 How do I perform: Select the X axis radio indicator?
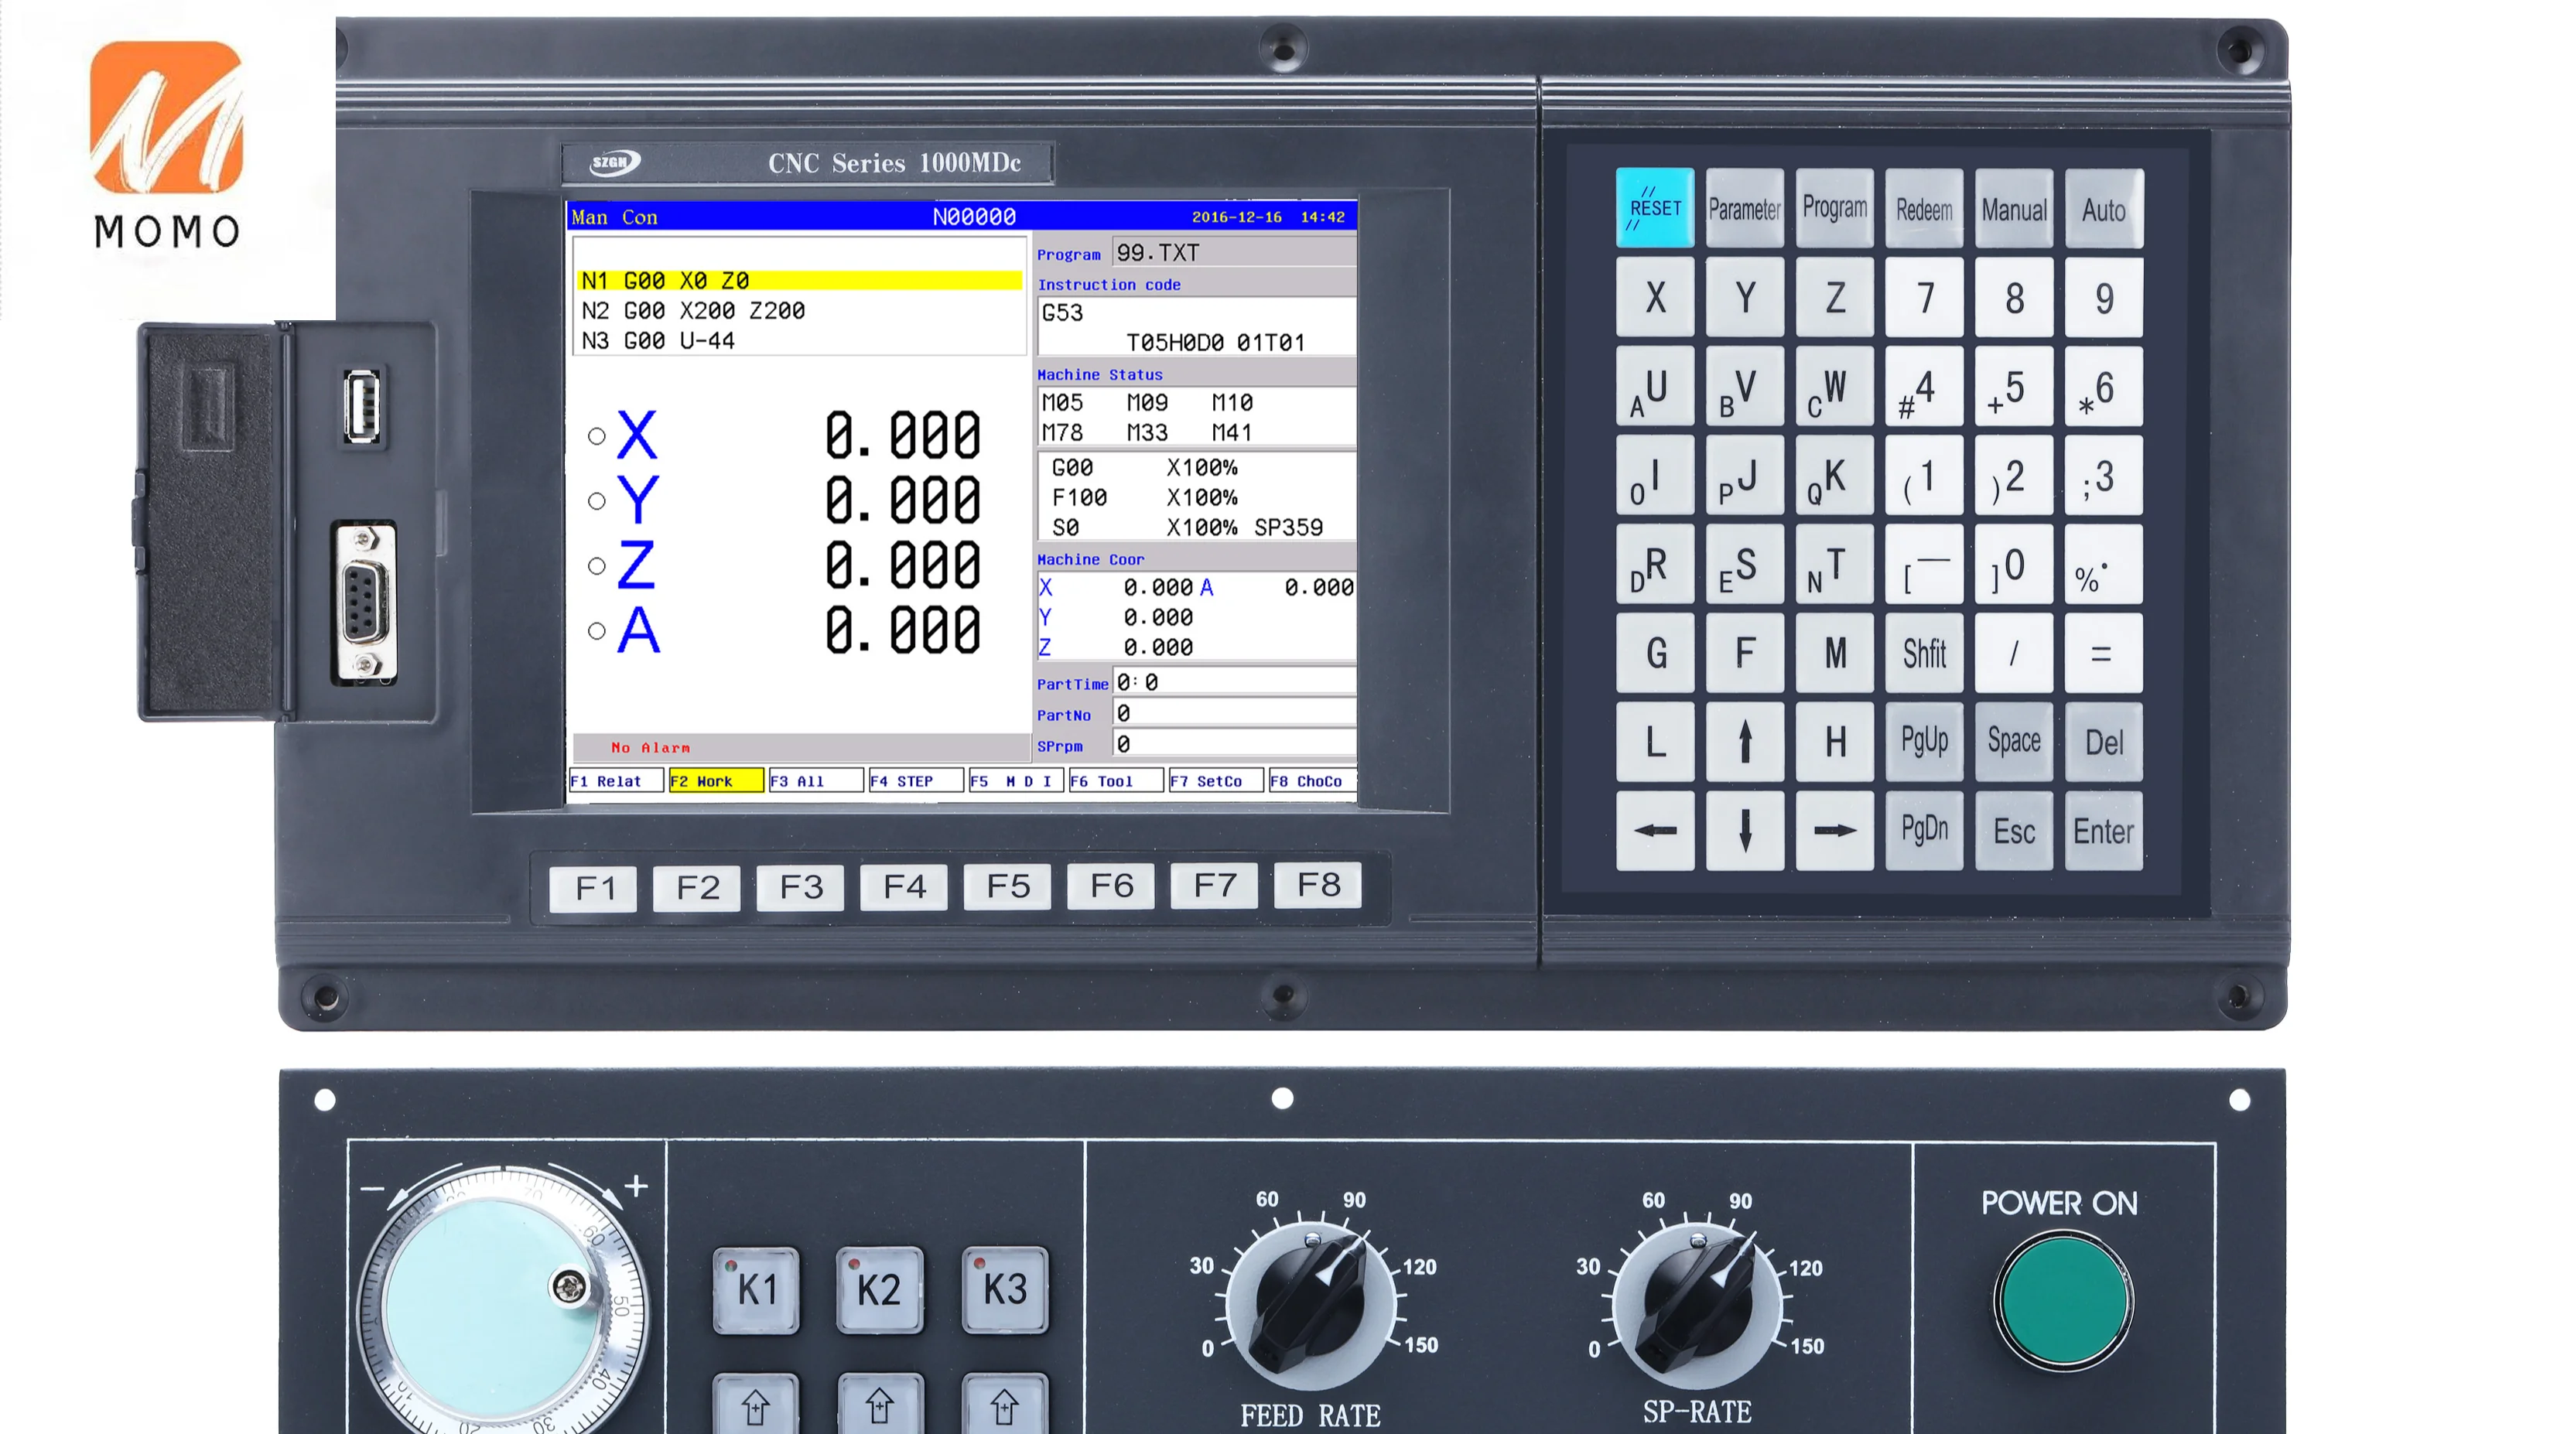[x=596, y=435]
